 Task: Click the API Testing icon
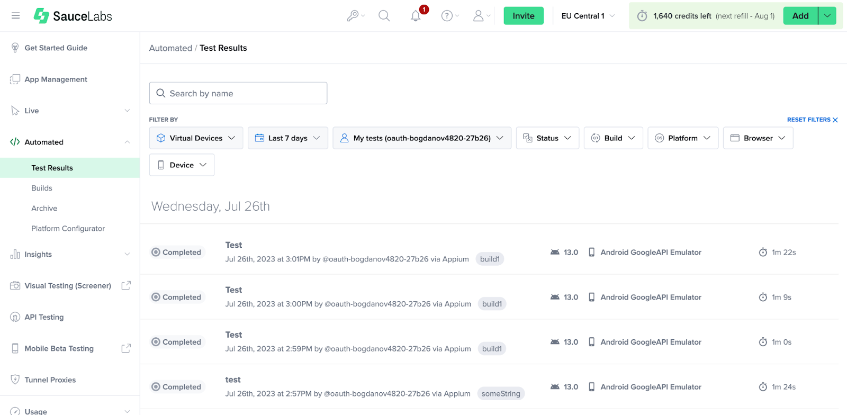tap(15, 317)
